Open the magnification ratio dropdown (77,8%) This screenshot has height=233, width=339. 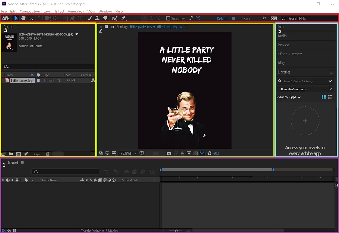(127, 153)
